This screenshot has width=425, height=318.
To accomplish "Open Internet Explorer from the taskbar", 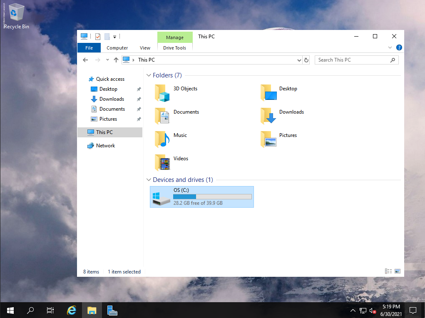I will [x=72, y=310].
